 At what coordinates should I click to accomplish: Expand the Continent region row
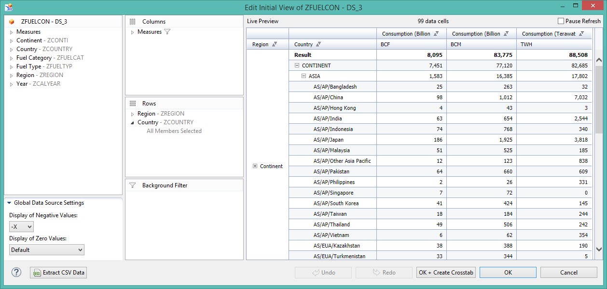click(x=255, y=166)
